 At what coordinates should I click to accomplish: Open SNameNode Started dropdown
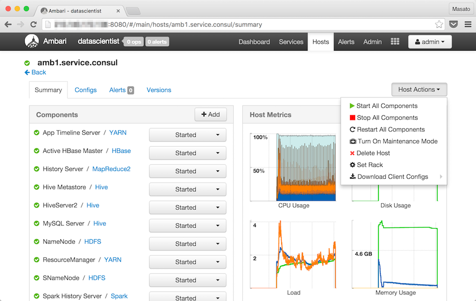[188, 280]
